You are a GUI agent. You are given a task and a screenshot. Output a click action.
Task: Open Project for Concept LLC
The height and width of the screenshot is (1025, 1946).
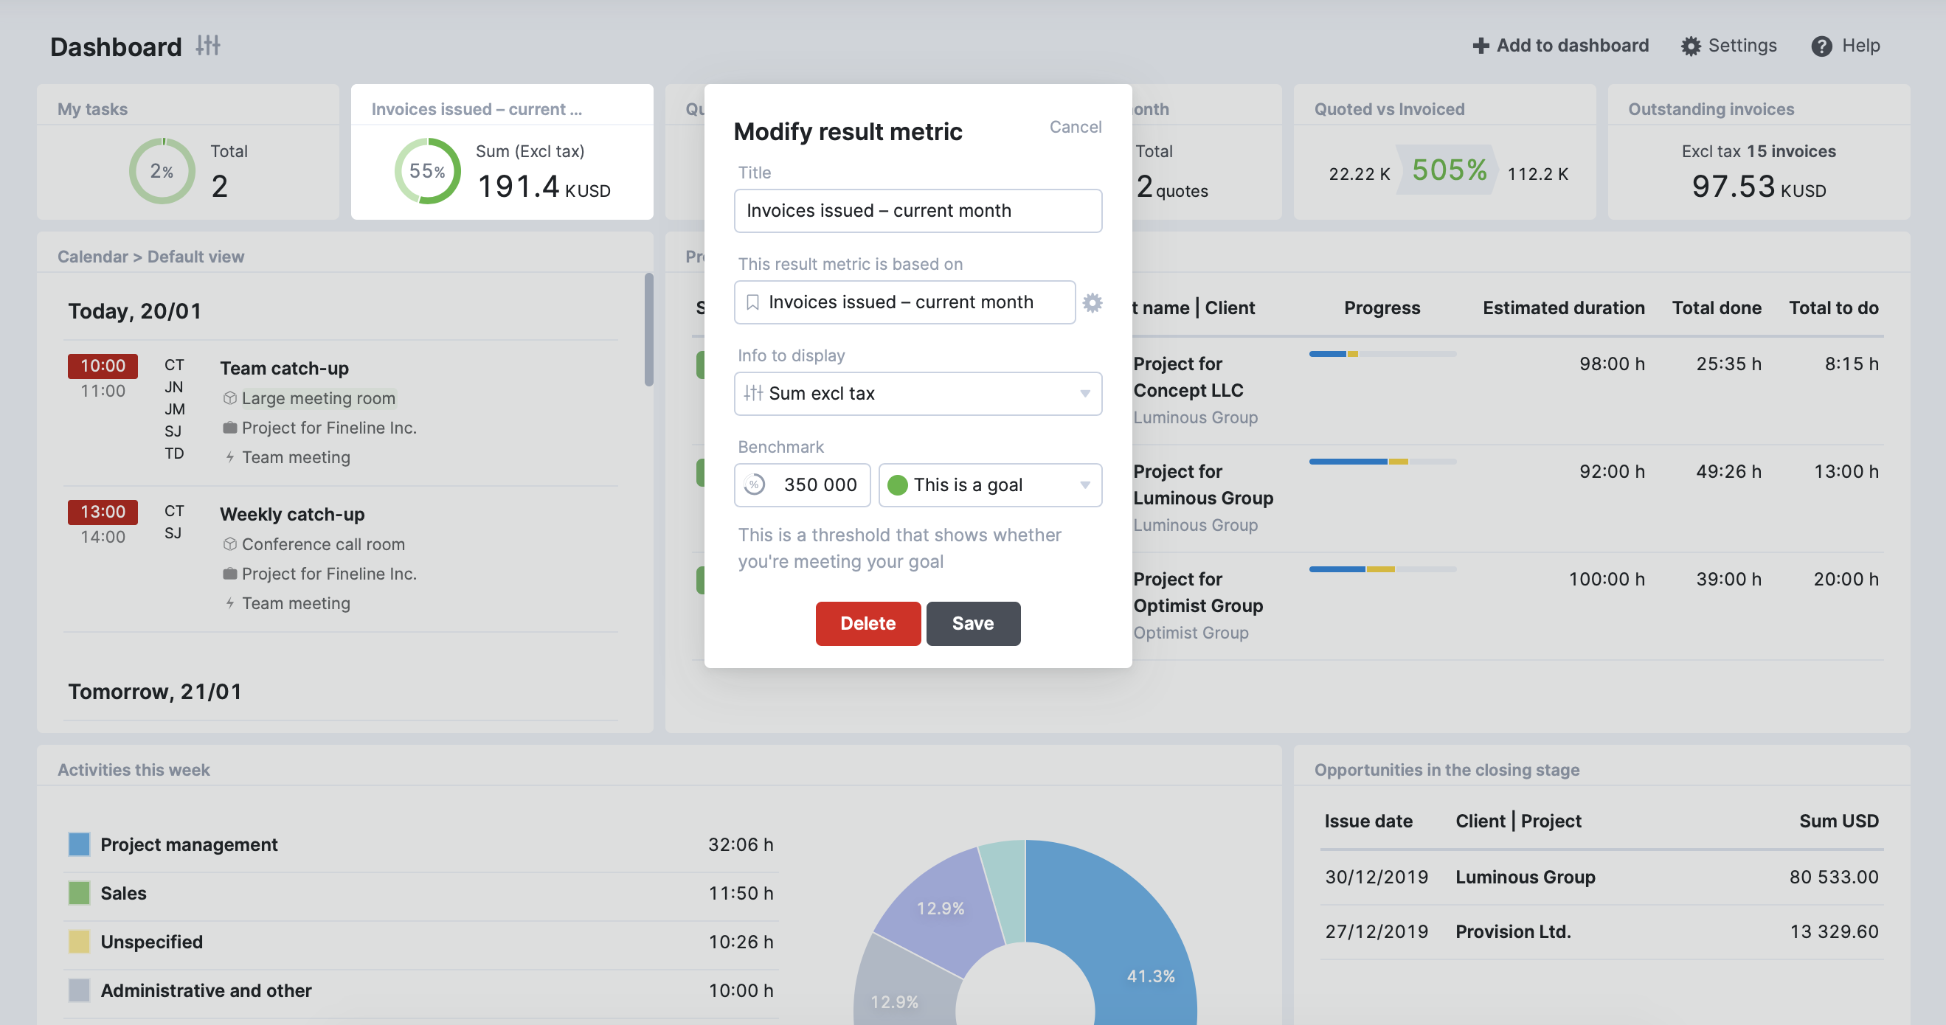pos(1188,378)
